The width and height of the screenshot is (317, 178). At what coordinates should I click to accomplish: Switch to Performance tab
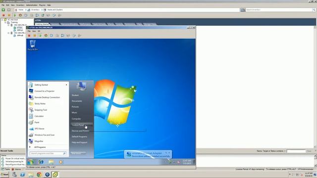pyautogui.click(x=85, y=24)
